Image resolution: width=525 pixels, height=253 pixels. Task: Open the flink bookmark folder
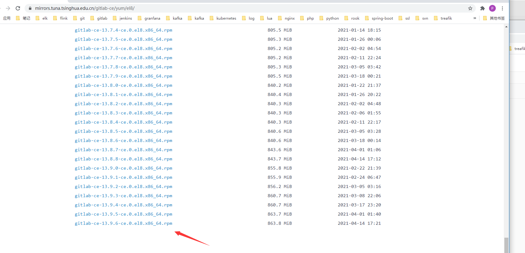(x=60, y=18)
